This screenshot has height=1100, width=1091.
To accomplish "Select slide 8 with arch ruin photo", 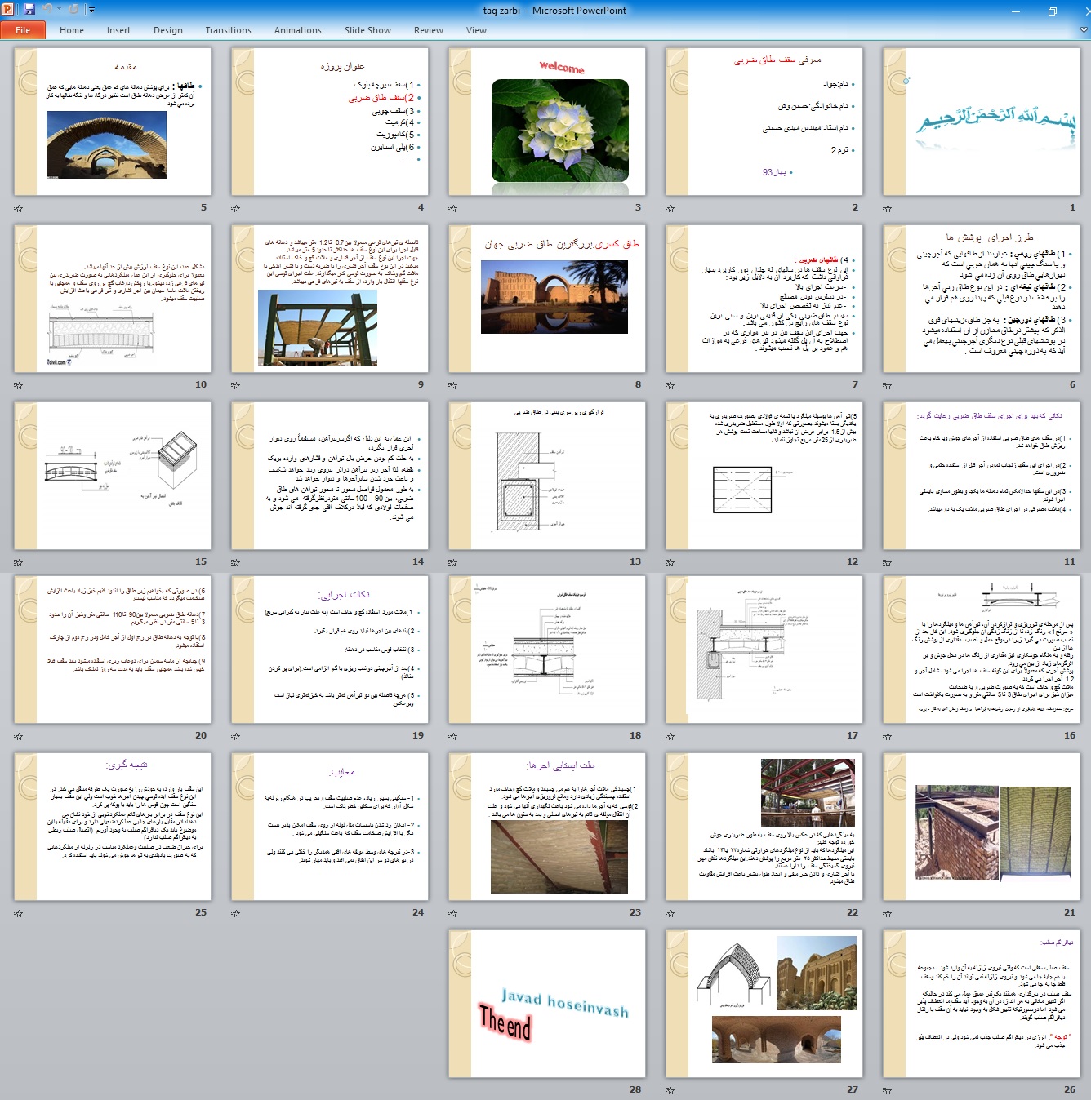I will click(x=547, y=299).
